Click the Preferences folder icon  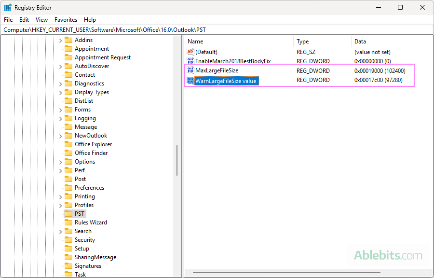(68, 188)
